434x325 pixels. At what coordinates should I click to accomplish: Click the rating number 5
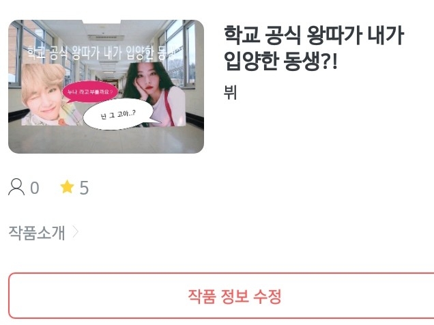pos(84,188)
